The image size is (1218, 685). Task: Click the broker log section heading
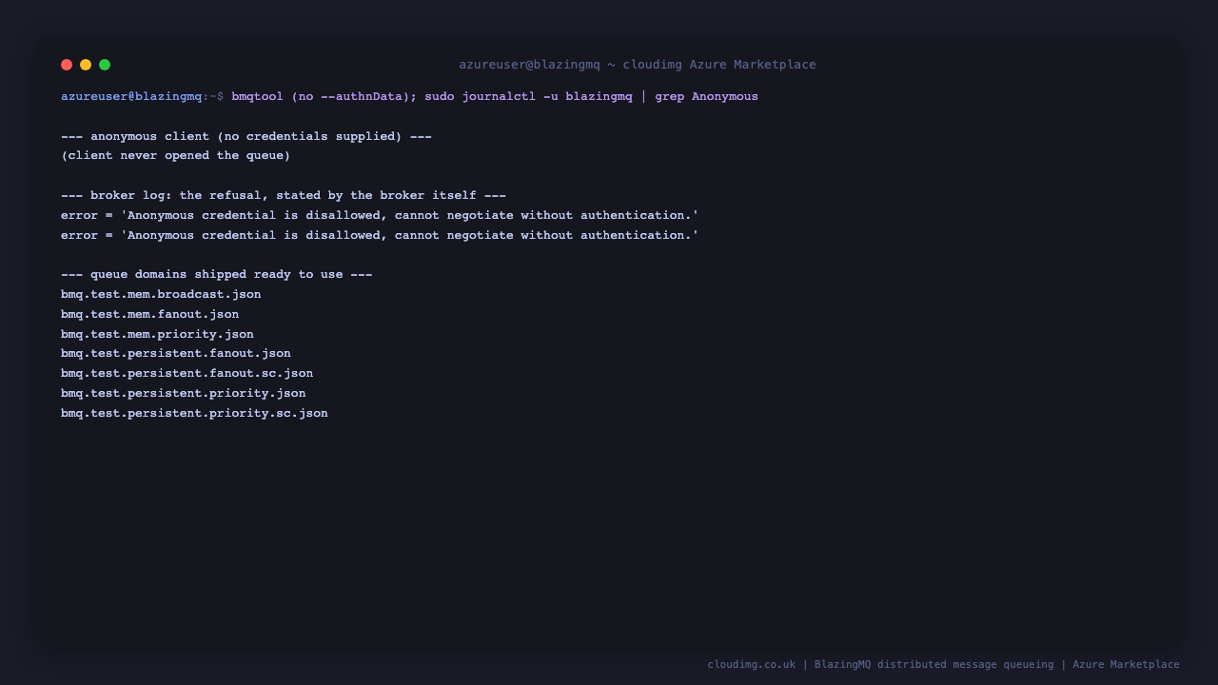click(284, 196)
